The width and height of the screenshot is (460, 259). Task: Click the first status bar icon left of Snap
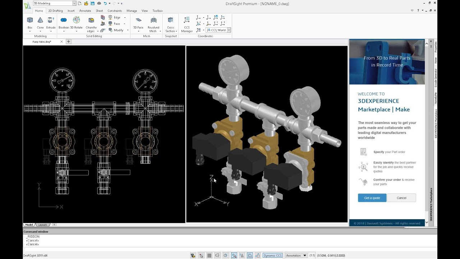(x=193, y=255)
